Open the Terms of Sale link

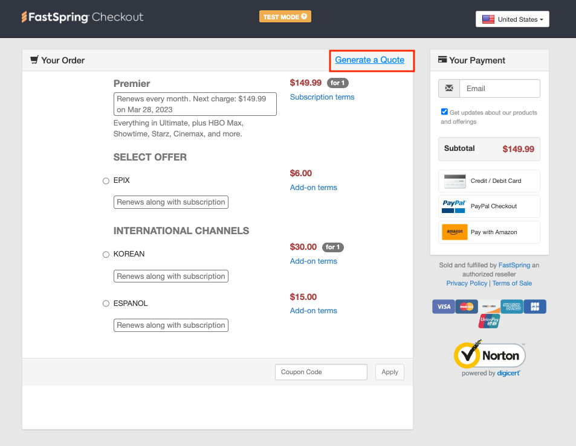click(512, 283)
